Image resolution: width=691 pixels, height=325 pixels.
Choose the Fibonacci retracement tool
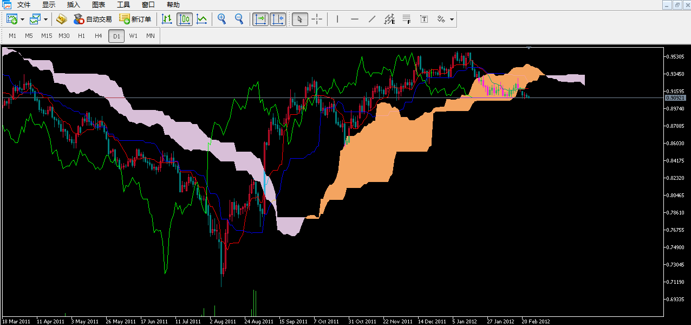pyautogui.click(x=407, y=19)
